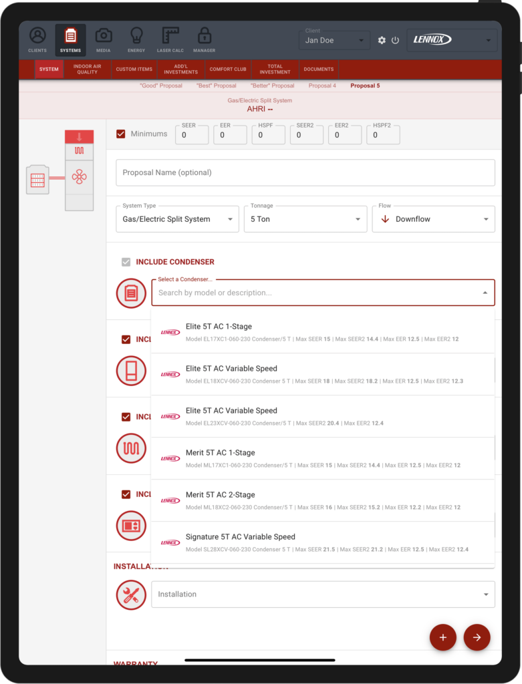
Task: Open the Manager lock section
Action: point(205,40)
